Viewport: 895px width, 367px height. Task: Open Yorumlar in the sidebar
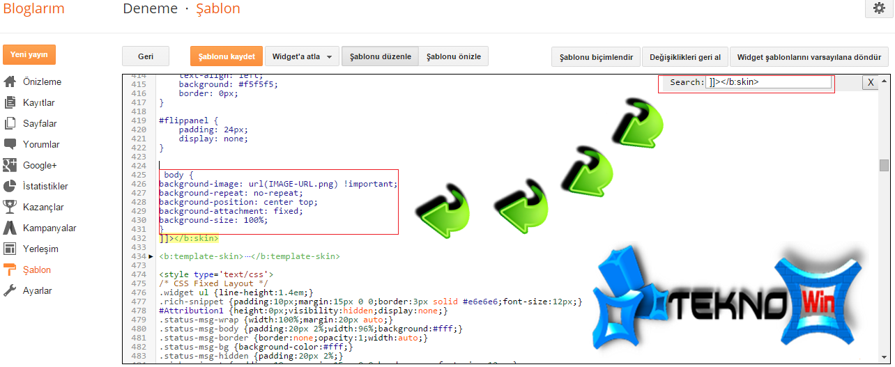tap(41, 144)
